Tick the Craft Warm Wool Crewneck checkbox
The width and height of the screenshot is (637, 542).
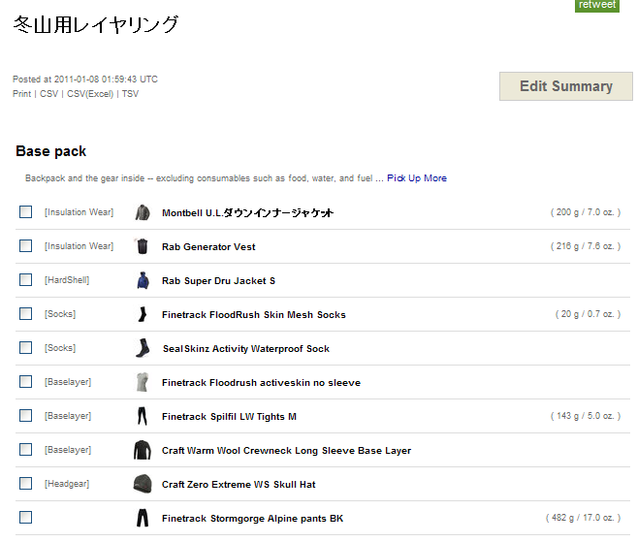pos(25,449)
